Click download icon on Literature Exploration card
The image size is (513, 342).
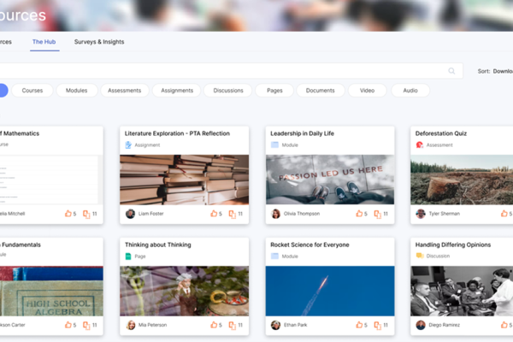232,214
